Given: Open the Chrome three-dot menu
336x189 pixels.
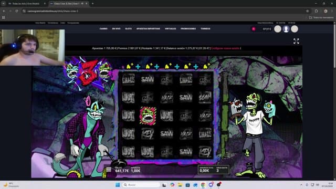Looking at the screenshot, I should point(332,11).
